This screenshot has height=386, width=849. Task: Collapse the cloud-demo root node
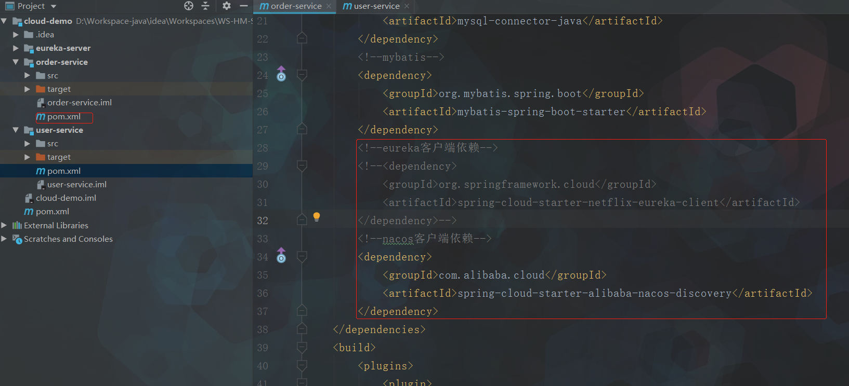click(x=4, y=21)
